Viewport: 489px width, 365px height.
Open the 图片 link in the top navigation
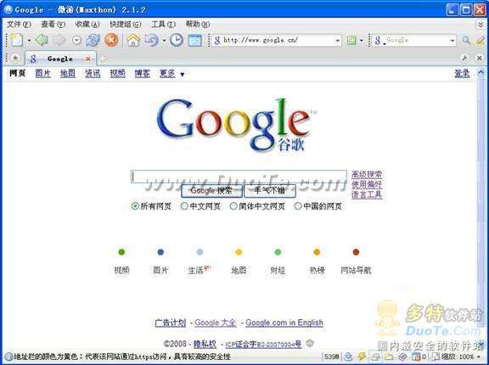coord(42,74)
